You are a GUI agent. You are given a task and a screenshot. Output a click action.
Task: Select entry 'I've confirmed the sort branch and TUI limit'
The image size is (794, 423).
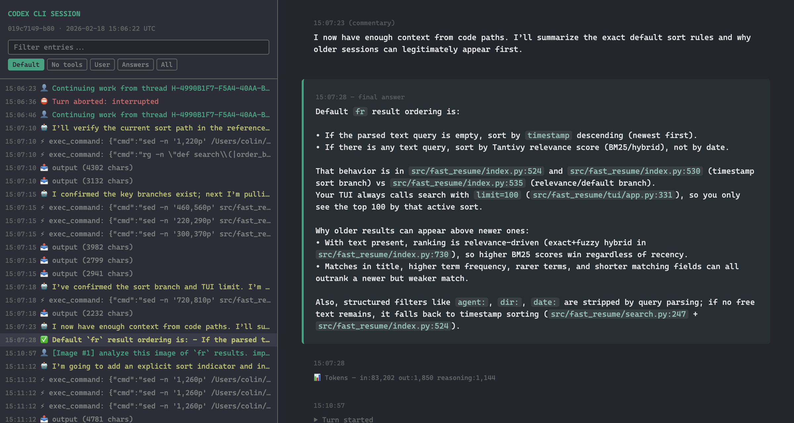[x=139, y=287]
